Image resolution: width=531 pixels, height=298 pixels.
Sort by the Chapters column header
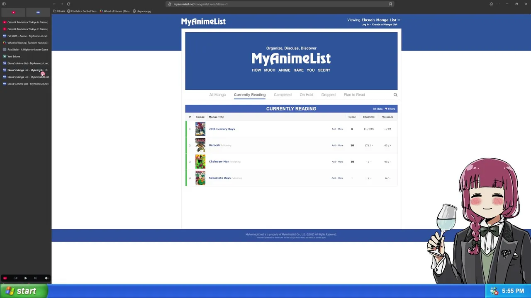368,117
